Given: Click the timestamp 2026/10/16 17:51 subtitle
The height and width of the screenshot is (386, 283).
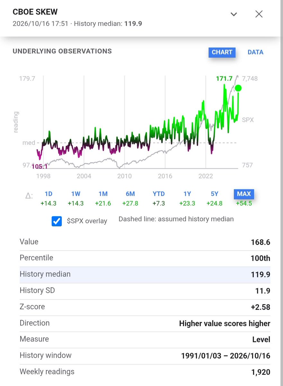Looking at the screenshot, I should (40, 24).
